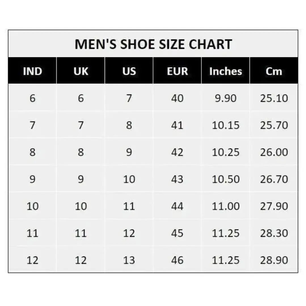Click the 26.00 cm cell

pos(274,152)
